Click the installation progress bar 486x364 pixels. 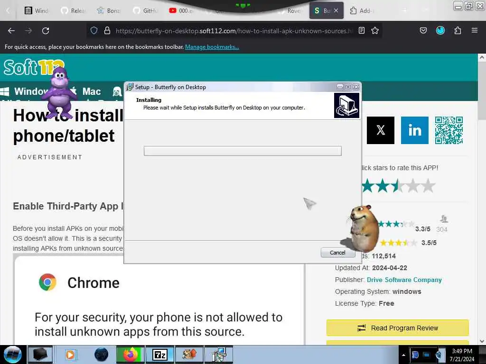[243, 151]
